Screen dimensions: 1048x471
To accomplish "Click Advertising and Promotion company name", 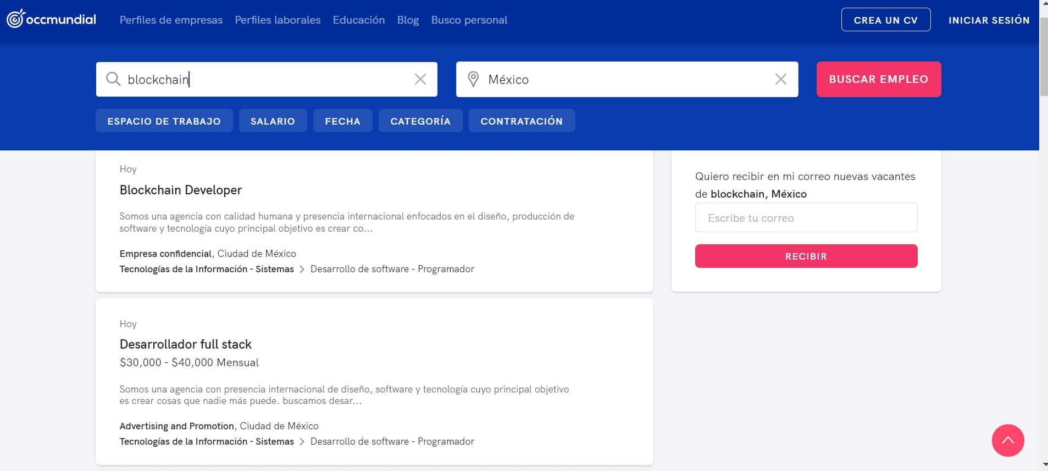I will tap(177, 426).
